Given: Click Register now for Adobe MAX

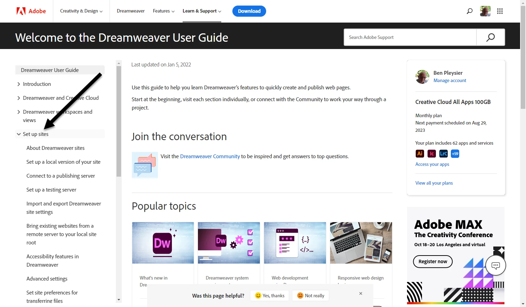Looking at the screenshot, I should pos(433,261).
